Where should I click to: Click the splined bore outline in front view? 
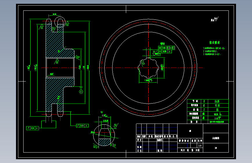click(x=148, y=68)
